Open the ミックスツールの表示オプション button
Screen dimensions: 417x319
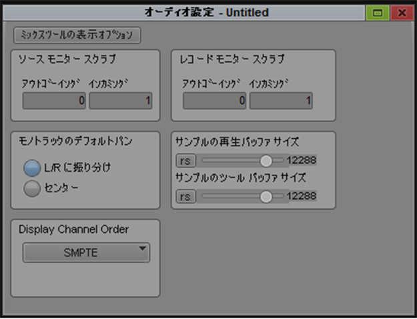pos(77,35)
